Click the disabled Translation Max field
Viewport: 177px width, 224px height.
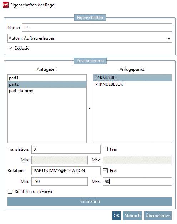point(137,160)
